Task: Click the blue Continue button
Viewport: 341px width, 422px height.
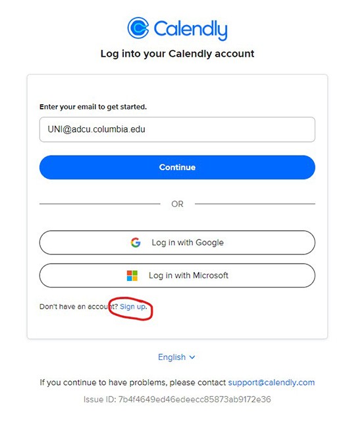Action: [177, 167]
